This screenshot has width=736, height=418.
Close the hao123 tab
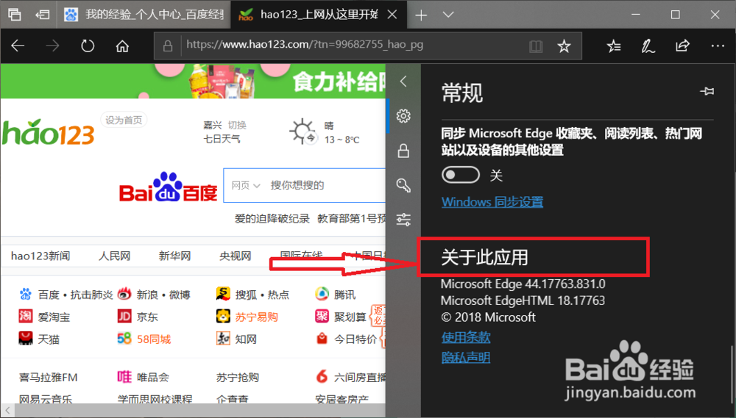click(392, 15)
